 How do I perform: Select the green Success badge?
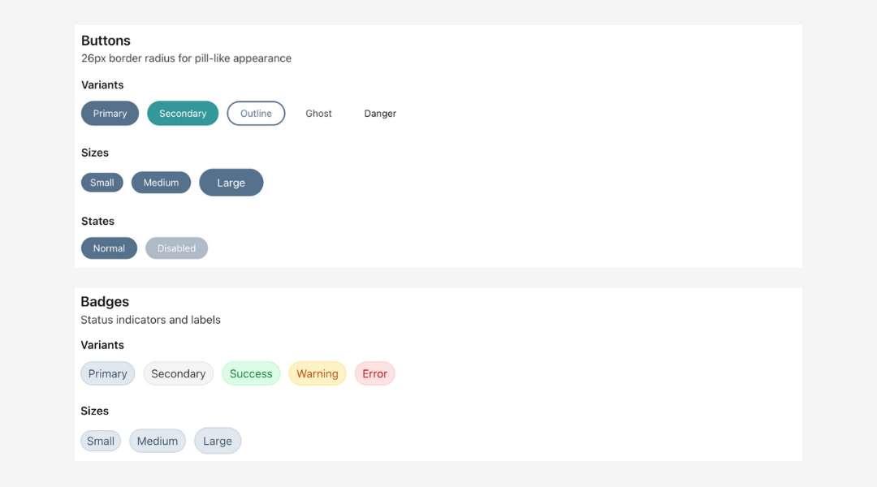point(251,373)
